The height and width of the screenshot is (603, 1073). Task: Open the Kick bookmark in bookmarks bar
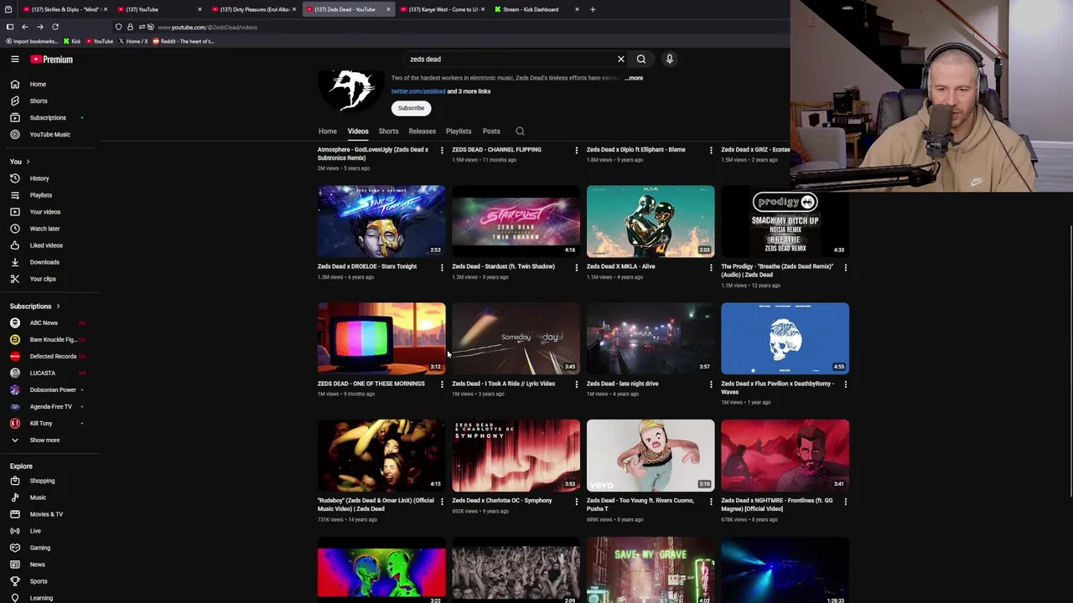72,41
